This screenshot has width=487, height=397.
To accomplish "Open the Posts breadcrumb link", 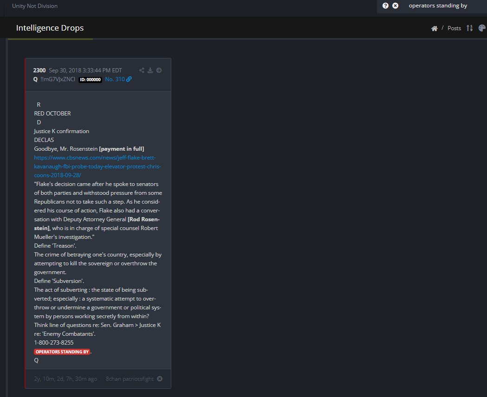I will [x=454, y=28].
